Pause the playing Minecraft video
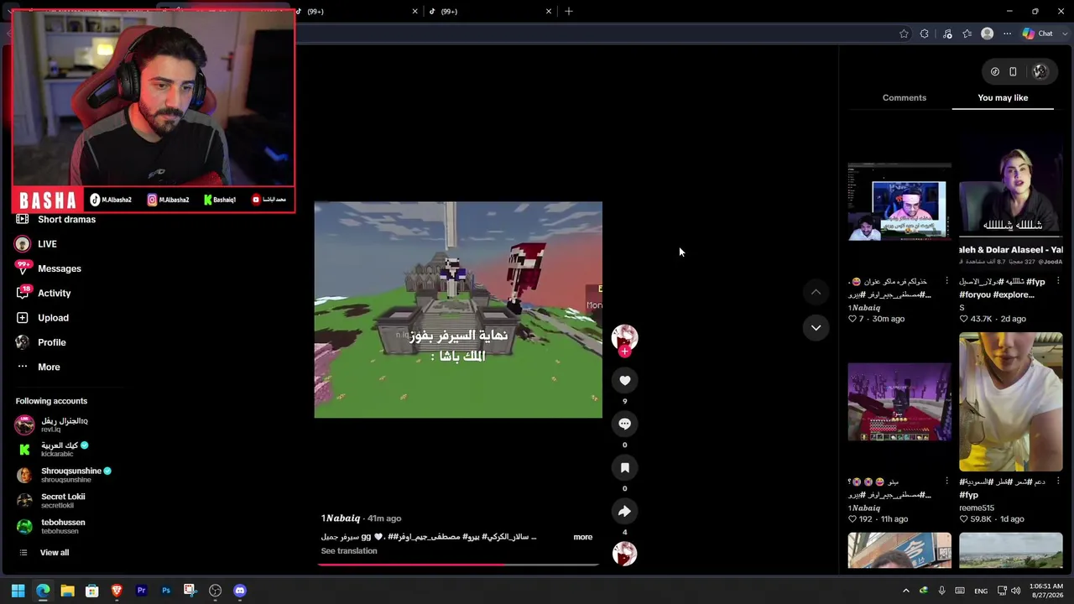 (458, 310)
